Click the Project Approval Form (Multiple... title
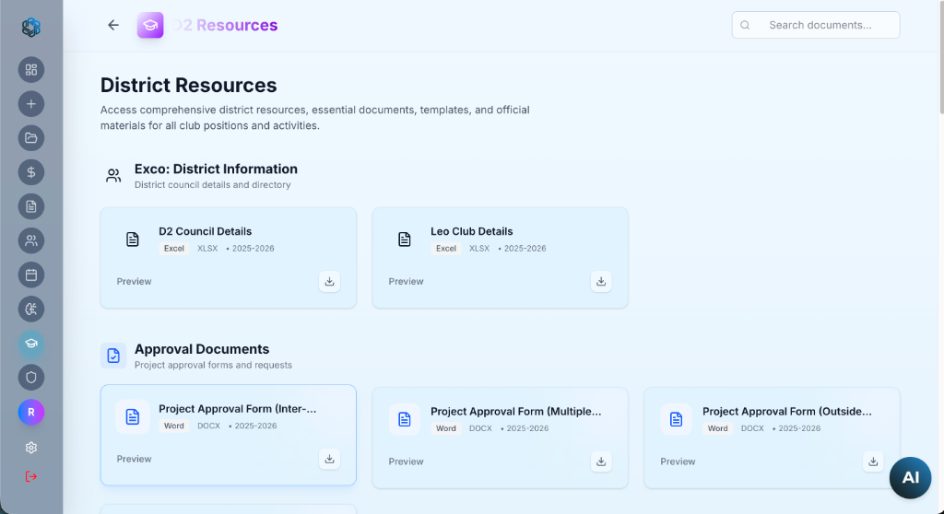 coord(516,412)
